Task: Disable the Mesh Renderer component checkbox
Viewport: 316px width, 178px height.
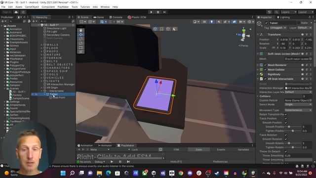Action: [265, 65]
